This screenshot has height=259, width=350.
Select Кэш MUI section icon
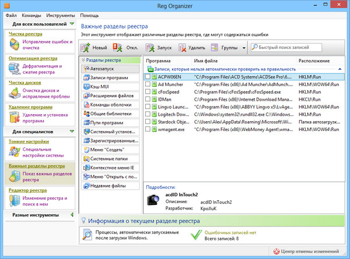coord(86,87)
